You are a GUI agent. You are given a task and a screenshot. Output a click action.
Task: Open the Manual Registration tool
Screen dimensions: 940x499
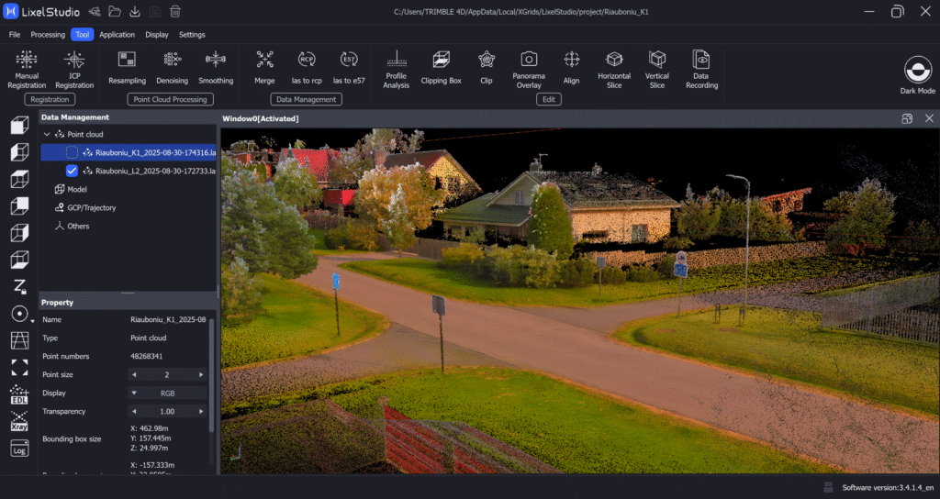(x=27, y=68)
